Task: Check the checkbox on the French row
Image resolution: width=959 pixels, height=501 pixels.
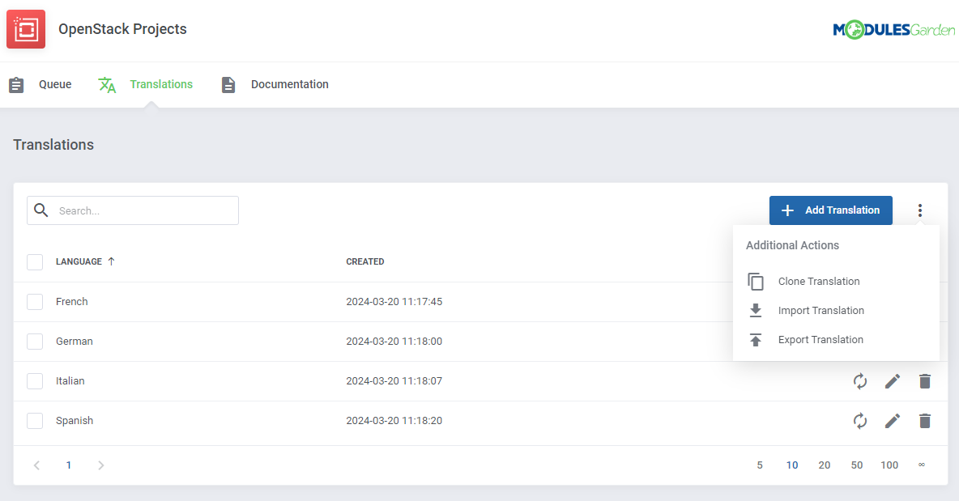Action: click(35, 301)
